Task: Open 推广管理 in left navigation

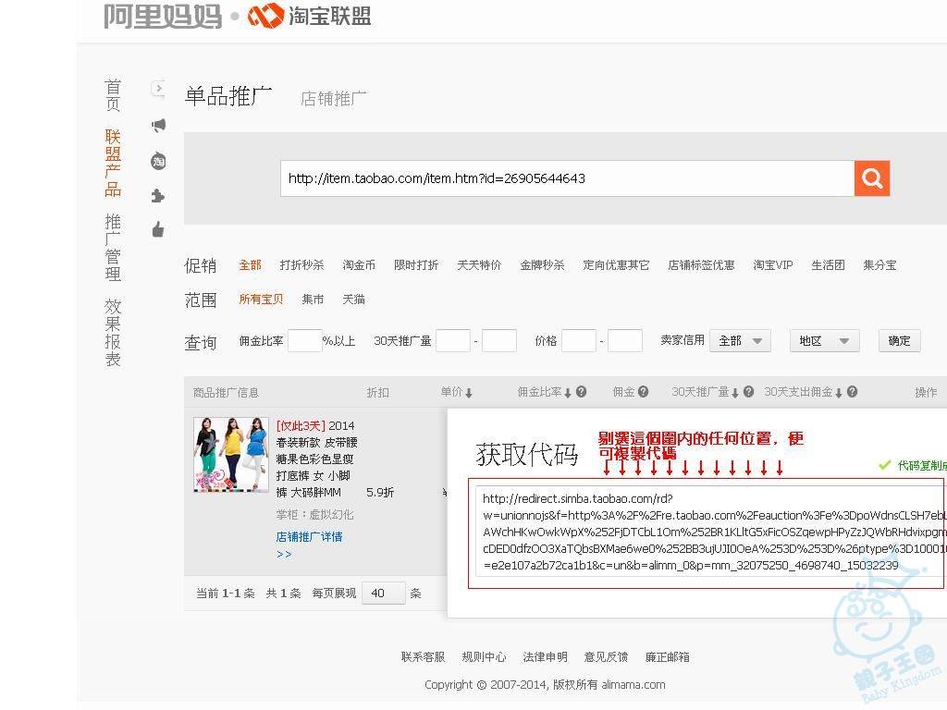Action: pos(113,248)
